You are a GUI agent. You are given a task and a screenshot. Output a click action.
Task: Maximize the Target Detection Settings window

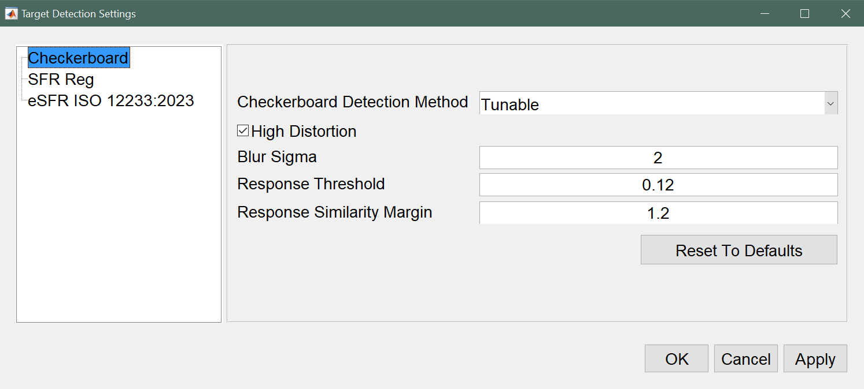pos(804,13)
